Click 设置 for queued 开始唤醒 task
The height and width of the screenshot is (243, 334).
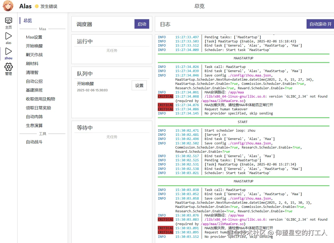click(x=139, y=85)
